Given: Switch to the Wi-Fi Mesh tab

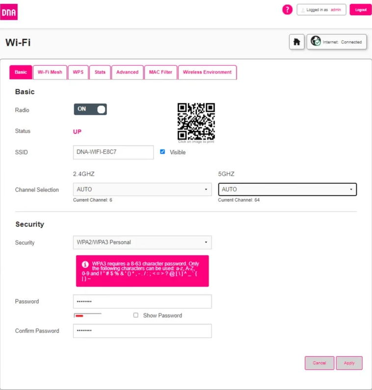Looking at the screenshot, I should (x=50, y=72).
